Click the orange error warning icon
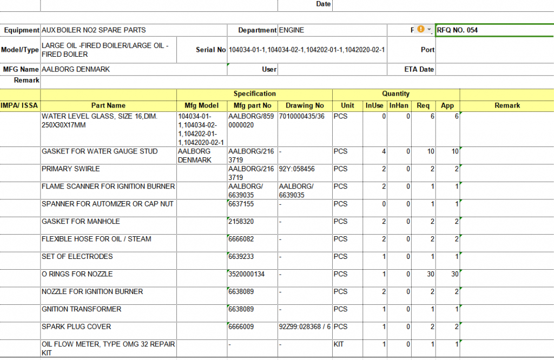The image size is (554, 360). pyautogui.click(x=421, y=30)
